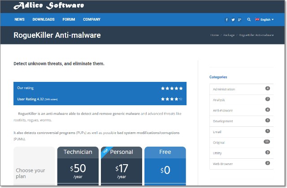Open the search magnifier icon
This screenshot has height=188, width=287.
pyautogui.click(x=249, y=20)
